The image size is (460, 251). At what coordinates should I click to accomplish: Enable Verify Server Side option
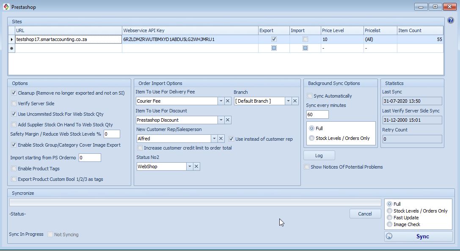14,104
